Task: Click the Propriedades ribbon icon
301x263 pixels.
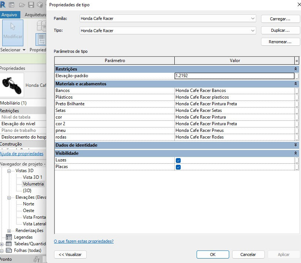Action: click(x=41, y=39)
